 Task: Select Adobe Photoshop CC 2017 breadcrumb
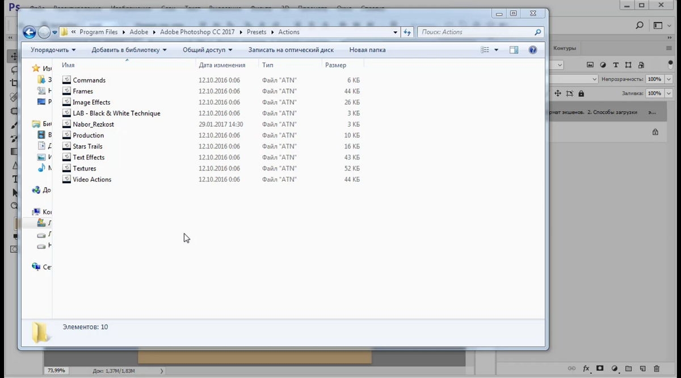pyautogui.click(x=197, y=32)
